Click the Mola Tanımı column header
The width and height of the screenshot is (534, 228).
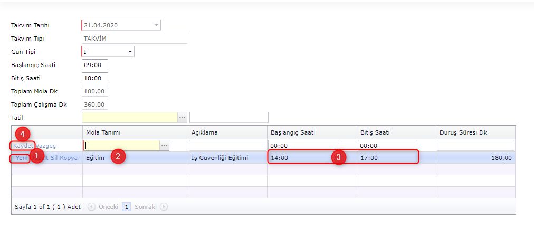tap(102, 132)
